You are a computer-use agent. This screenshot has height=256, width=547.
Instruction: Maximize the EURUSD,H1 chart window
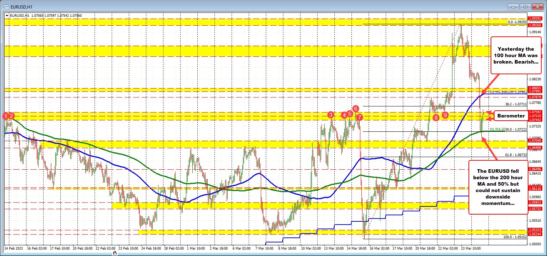(x=525, y=6)
